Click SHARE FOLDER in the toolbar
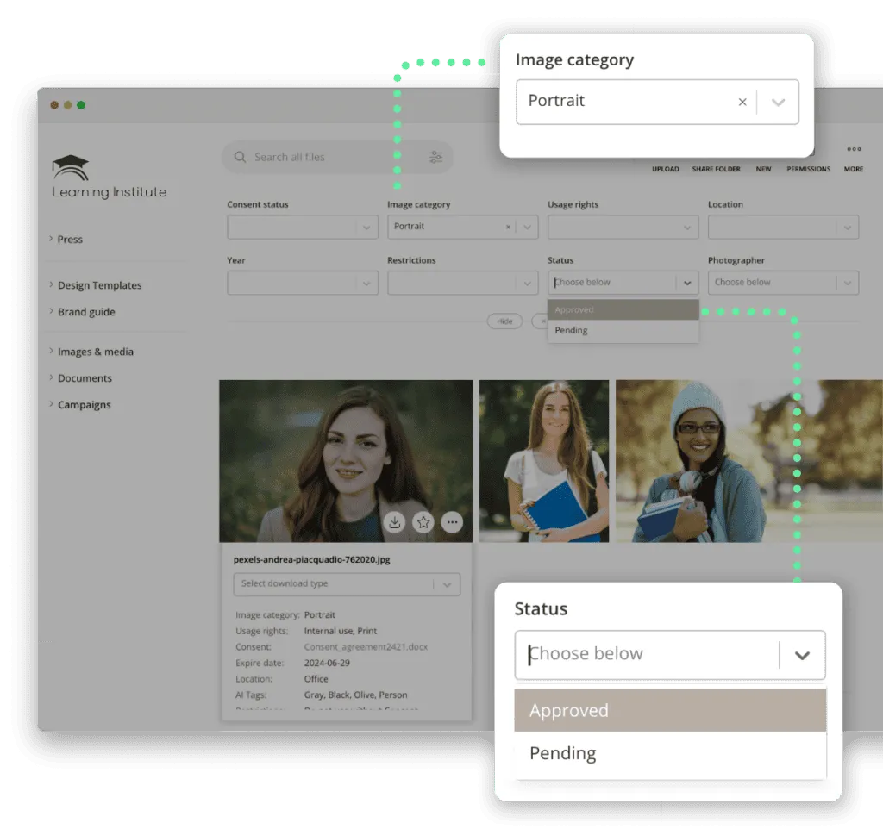Viewport: 883px width, 829px height. (716, 169)
